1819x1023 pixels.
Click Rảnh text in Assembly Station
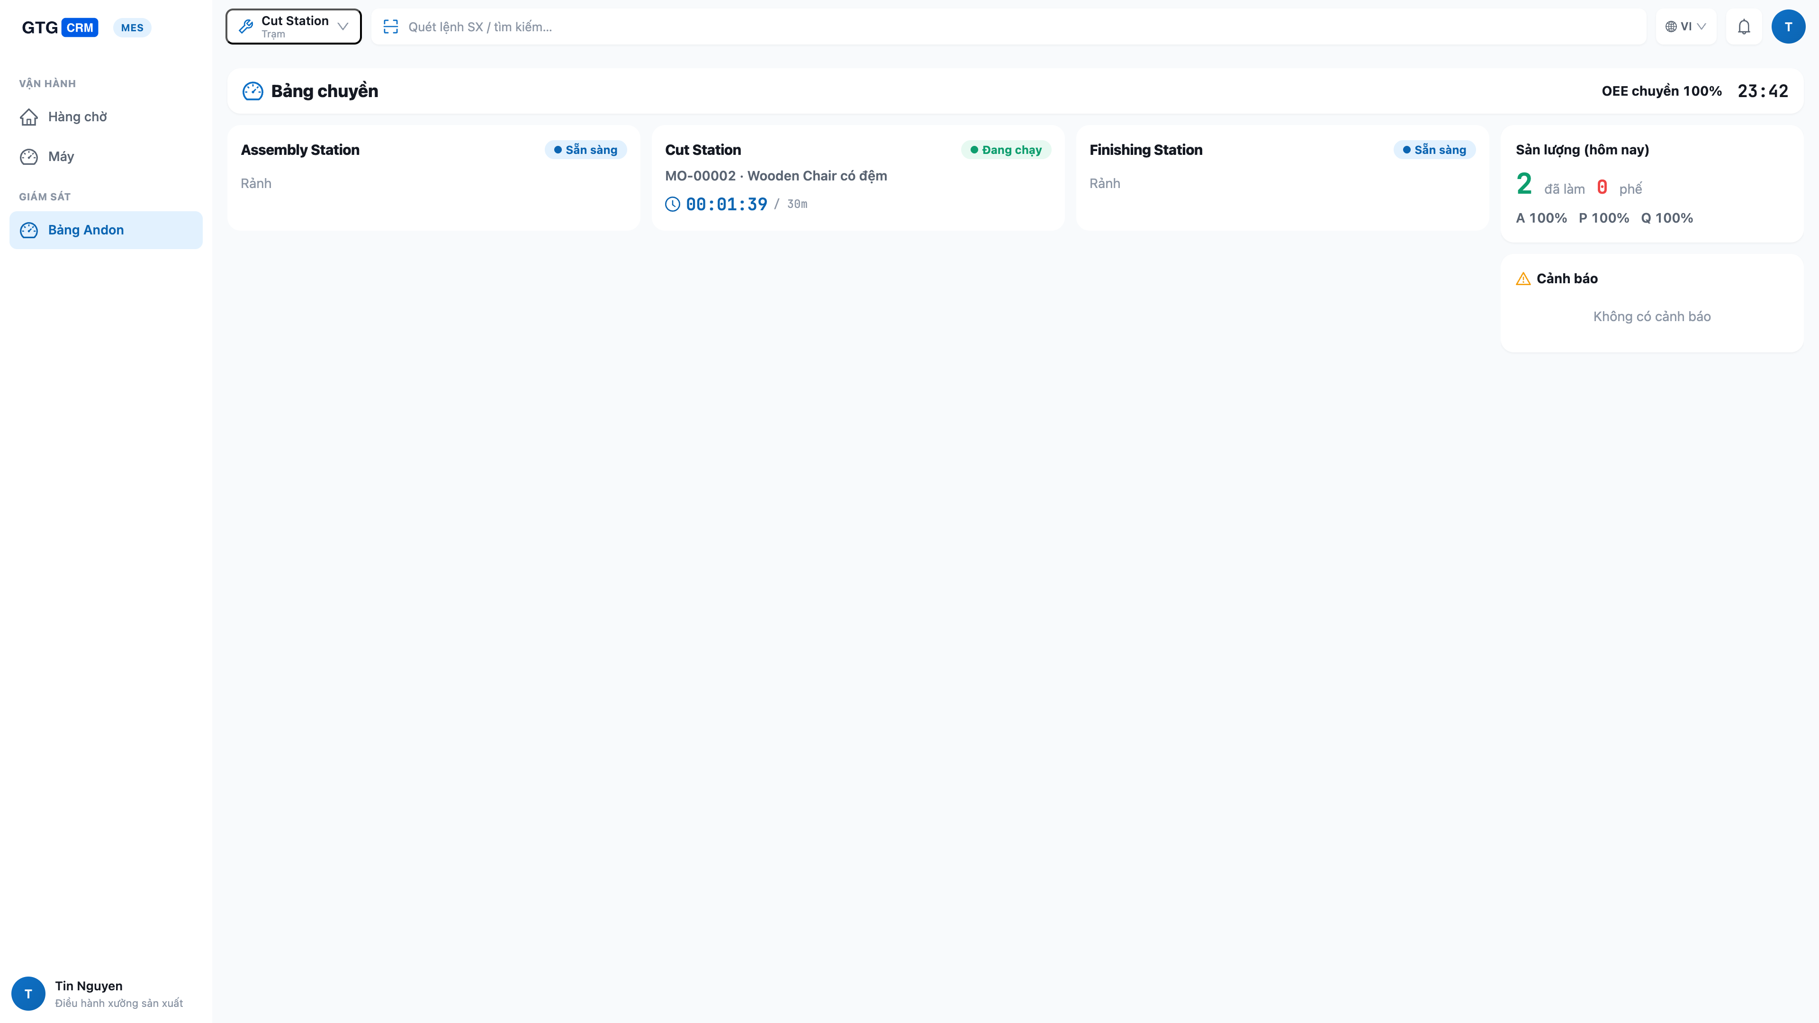tap(256, 184)
